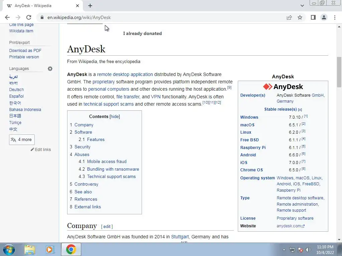Open the personal computers link
The image size is (342, 256).
pyautogui.click(x=109, y=89)
